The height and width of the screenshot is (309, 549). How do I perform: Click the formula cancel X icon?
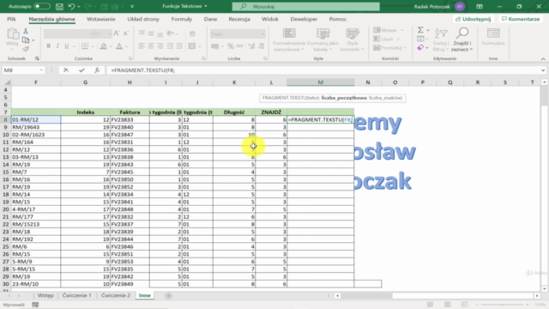[x=66, y=70]
